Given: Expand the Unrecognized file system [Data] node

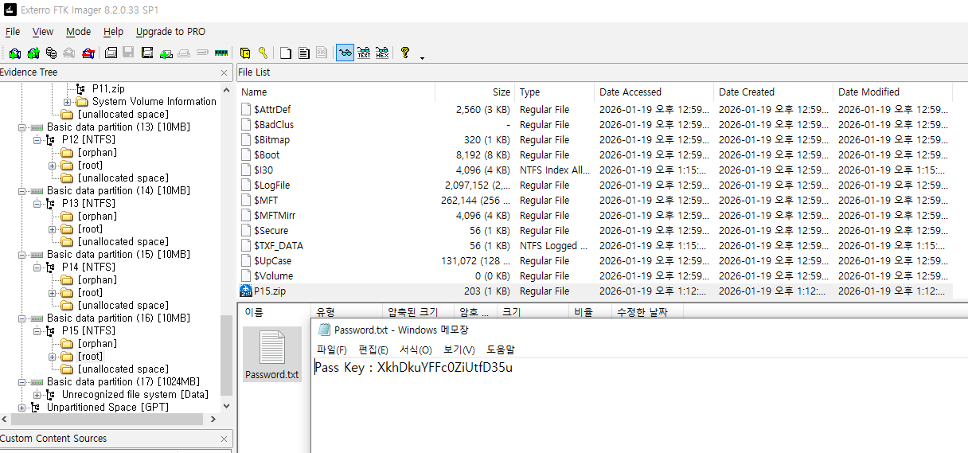Looking at the screenshot, I should point(37,395).
